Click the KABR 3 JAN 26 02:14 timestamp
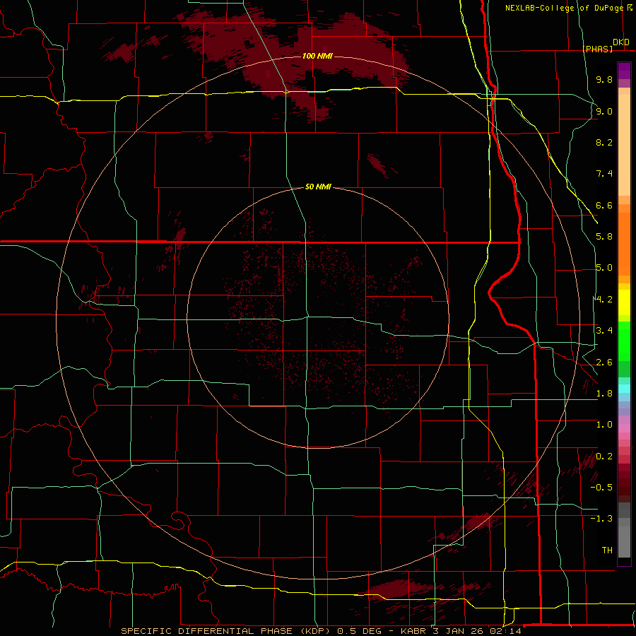636x636 pixels. (461, 631)
